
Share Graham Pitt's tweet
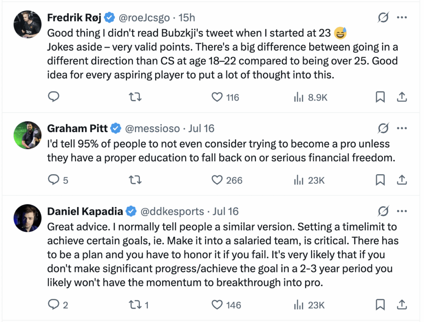[x=402, y=180]
